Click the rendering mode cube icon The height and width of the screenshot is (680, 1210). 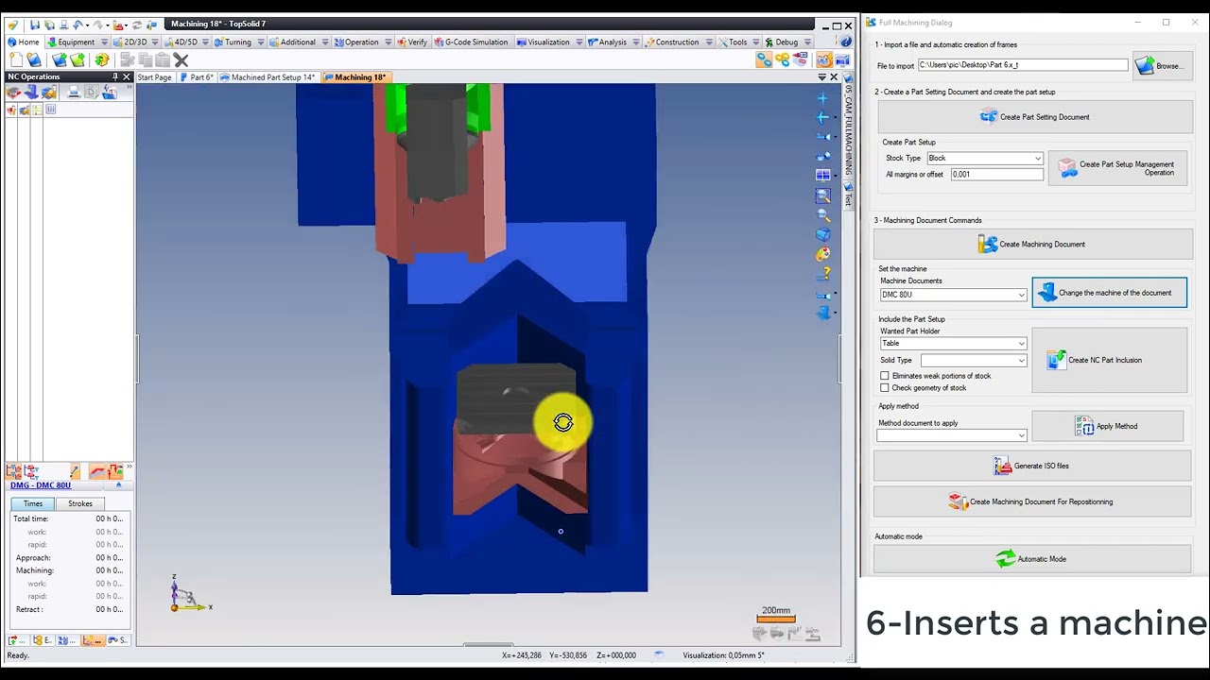click(823, 235)
